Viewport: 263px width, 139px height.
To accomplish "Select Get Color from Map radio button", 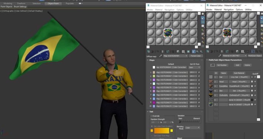I will (152, 136).
